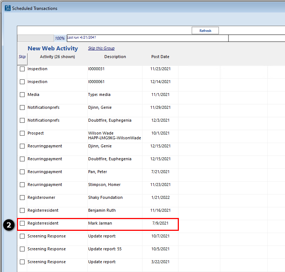
Task: Check the box for Registerowner Shaky Foundation
Action: 22,198
